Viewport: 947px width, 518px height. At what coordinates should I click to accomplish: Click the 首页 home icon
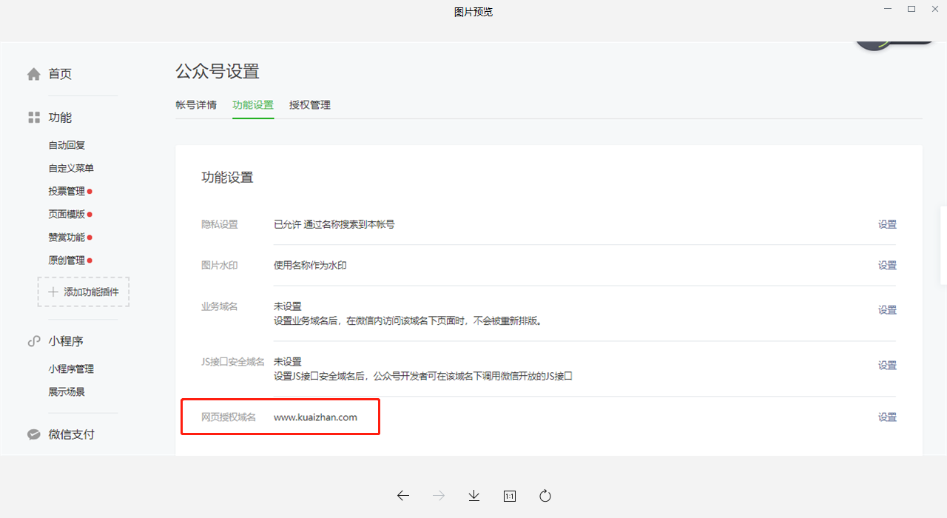(34, 74)
